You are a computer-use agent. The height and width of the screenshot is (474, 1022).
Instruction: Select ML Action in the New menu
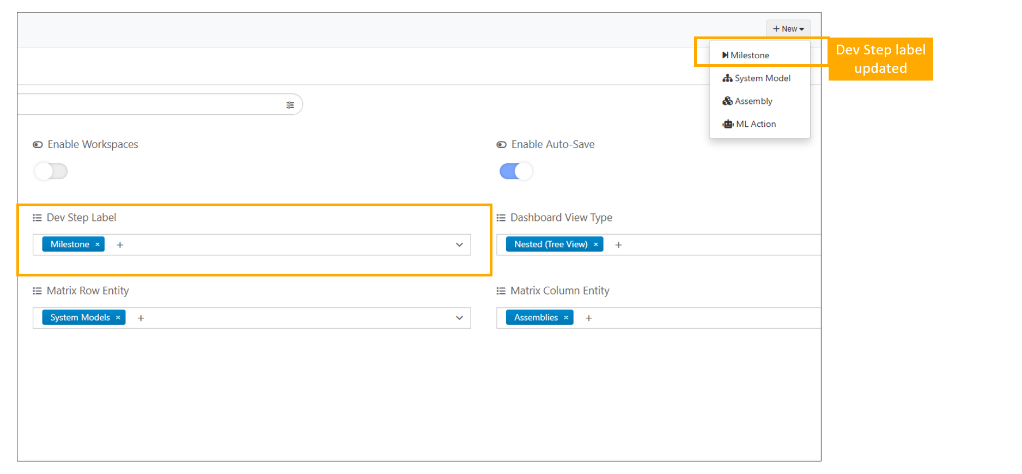tap(755, 124)
